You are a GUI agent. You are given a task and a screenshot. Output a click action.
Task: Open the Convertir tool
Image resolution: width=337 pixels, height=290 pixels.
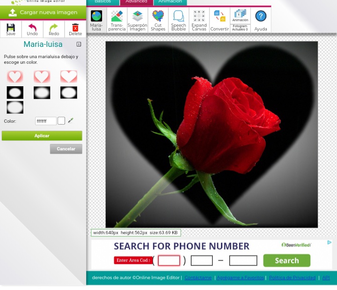(x=220, y=21)
